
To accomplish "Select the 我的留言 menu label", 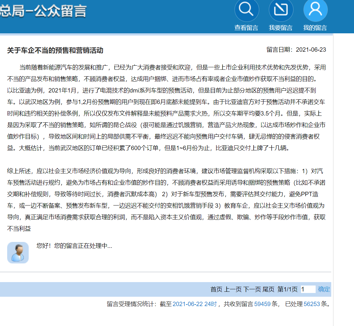I will tap(315, 28).
